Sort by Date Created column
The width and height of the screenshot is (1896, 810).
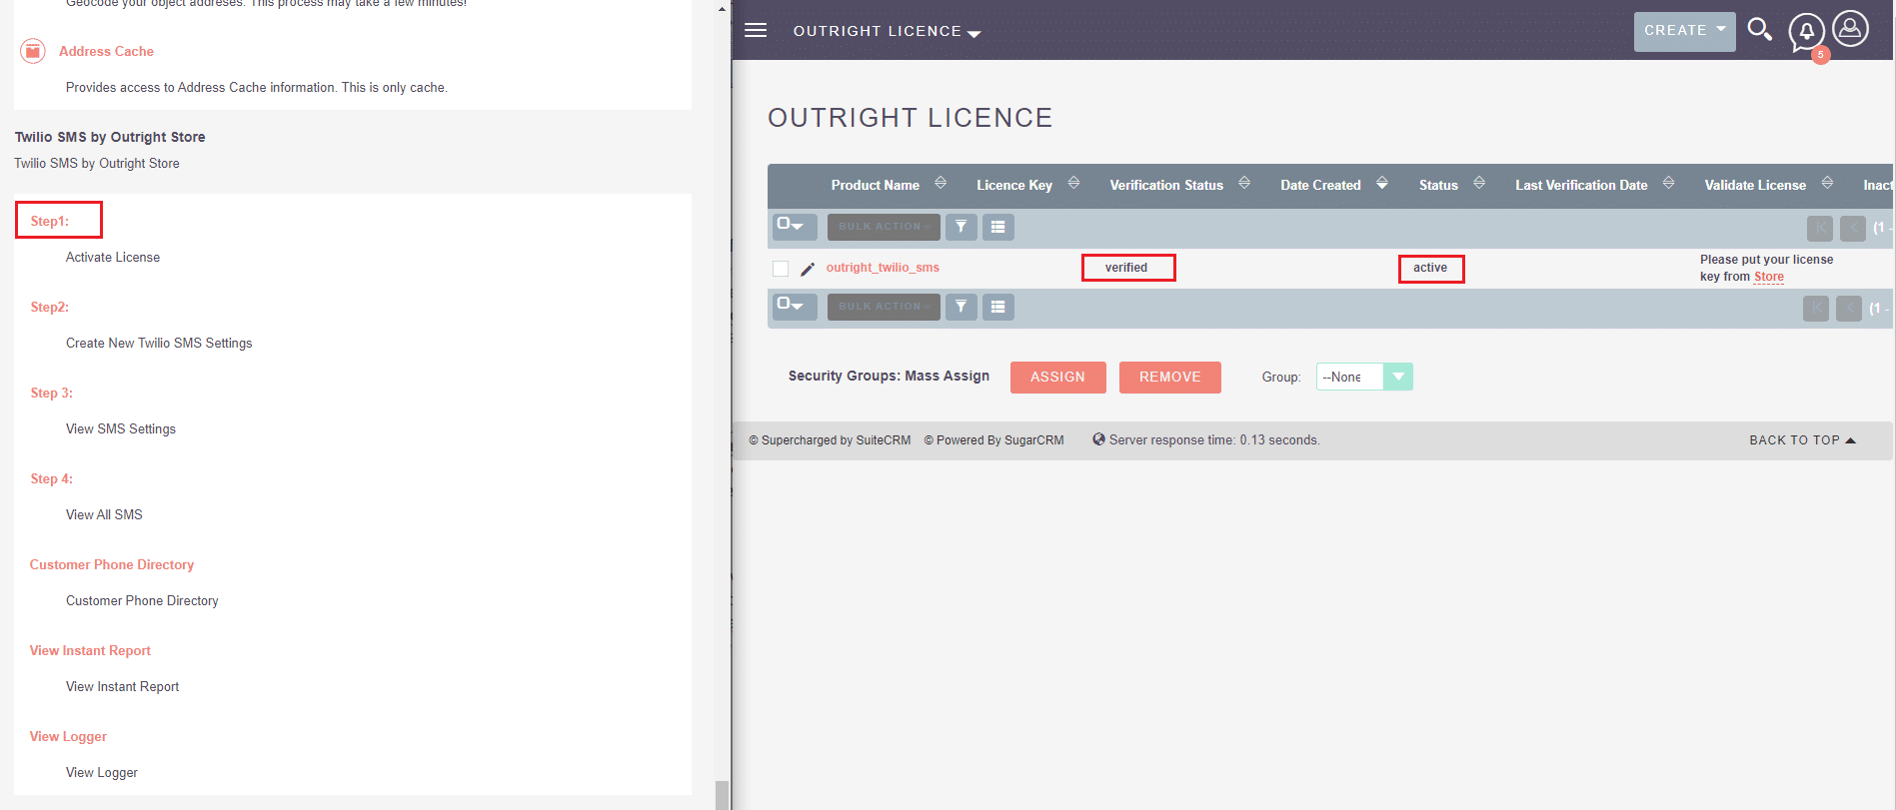pyautogui.click(x=1382, y=183)
